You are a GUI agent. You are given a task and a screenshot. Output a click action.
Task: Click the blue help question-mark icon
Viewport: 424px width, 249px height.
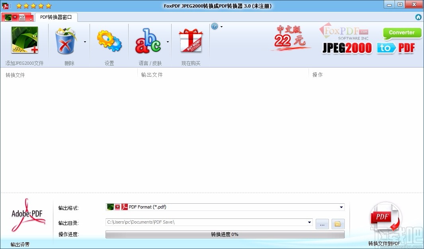[x=214, y=26]
